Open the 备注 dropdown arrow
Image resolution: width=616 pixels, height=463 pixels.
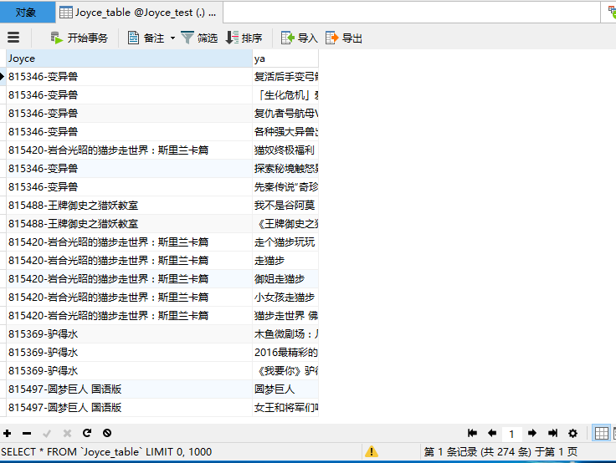click(x=172, y=38)
